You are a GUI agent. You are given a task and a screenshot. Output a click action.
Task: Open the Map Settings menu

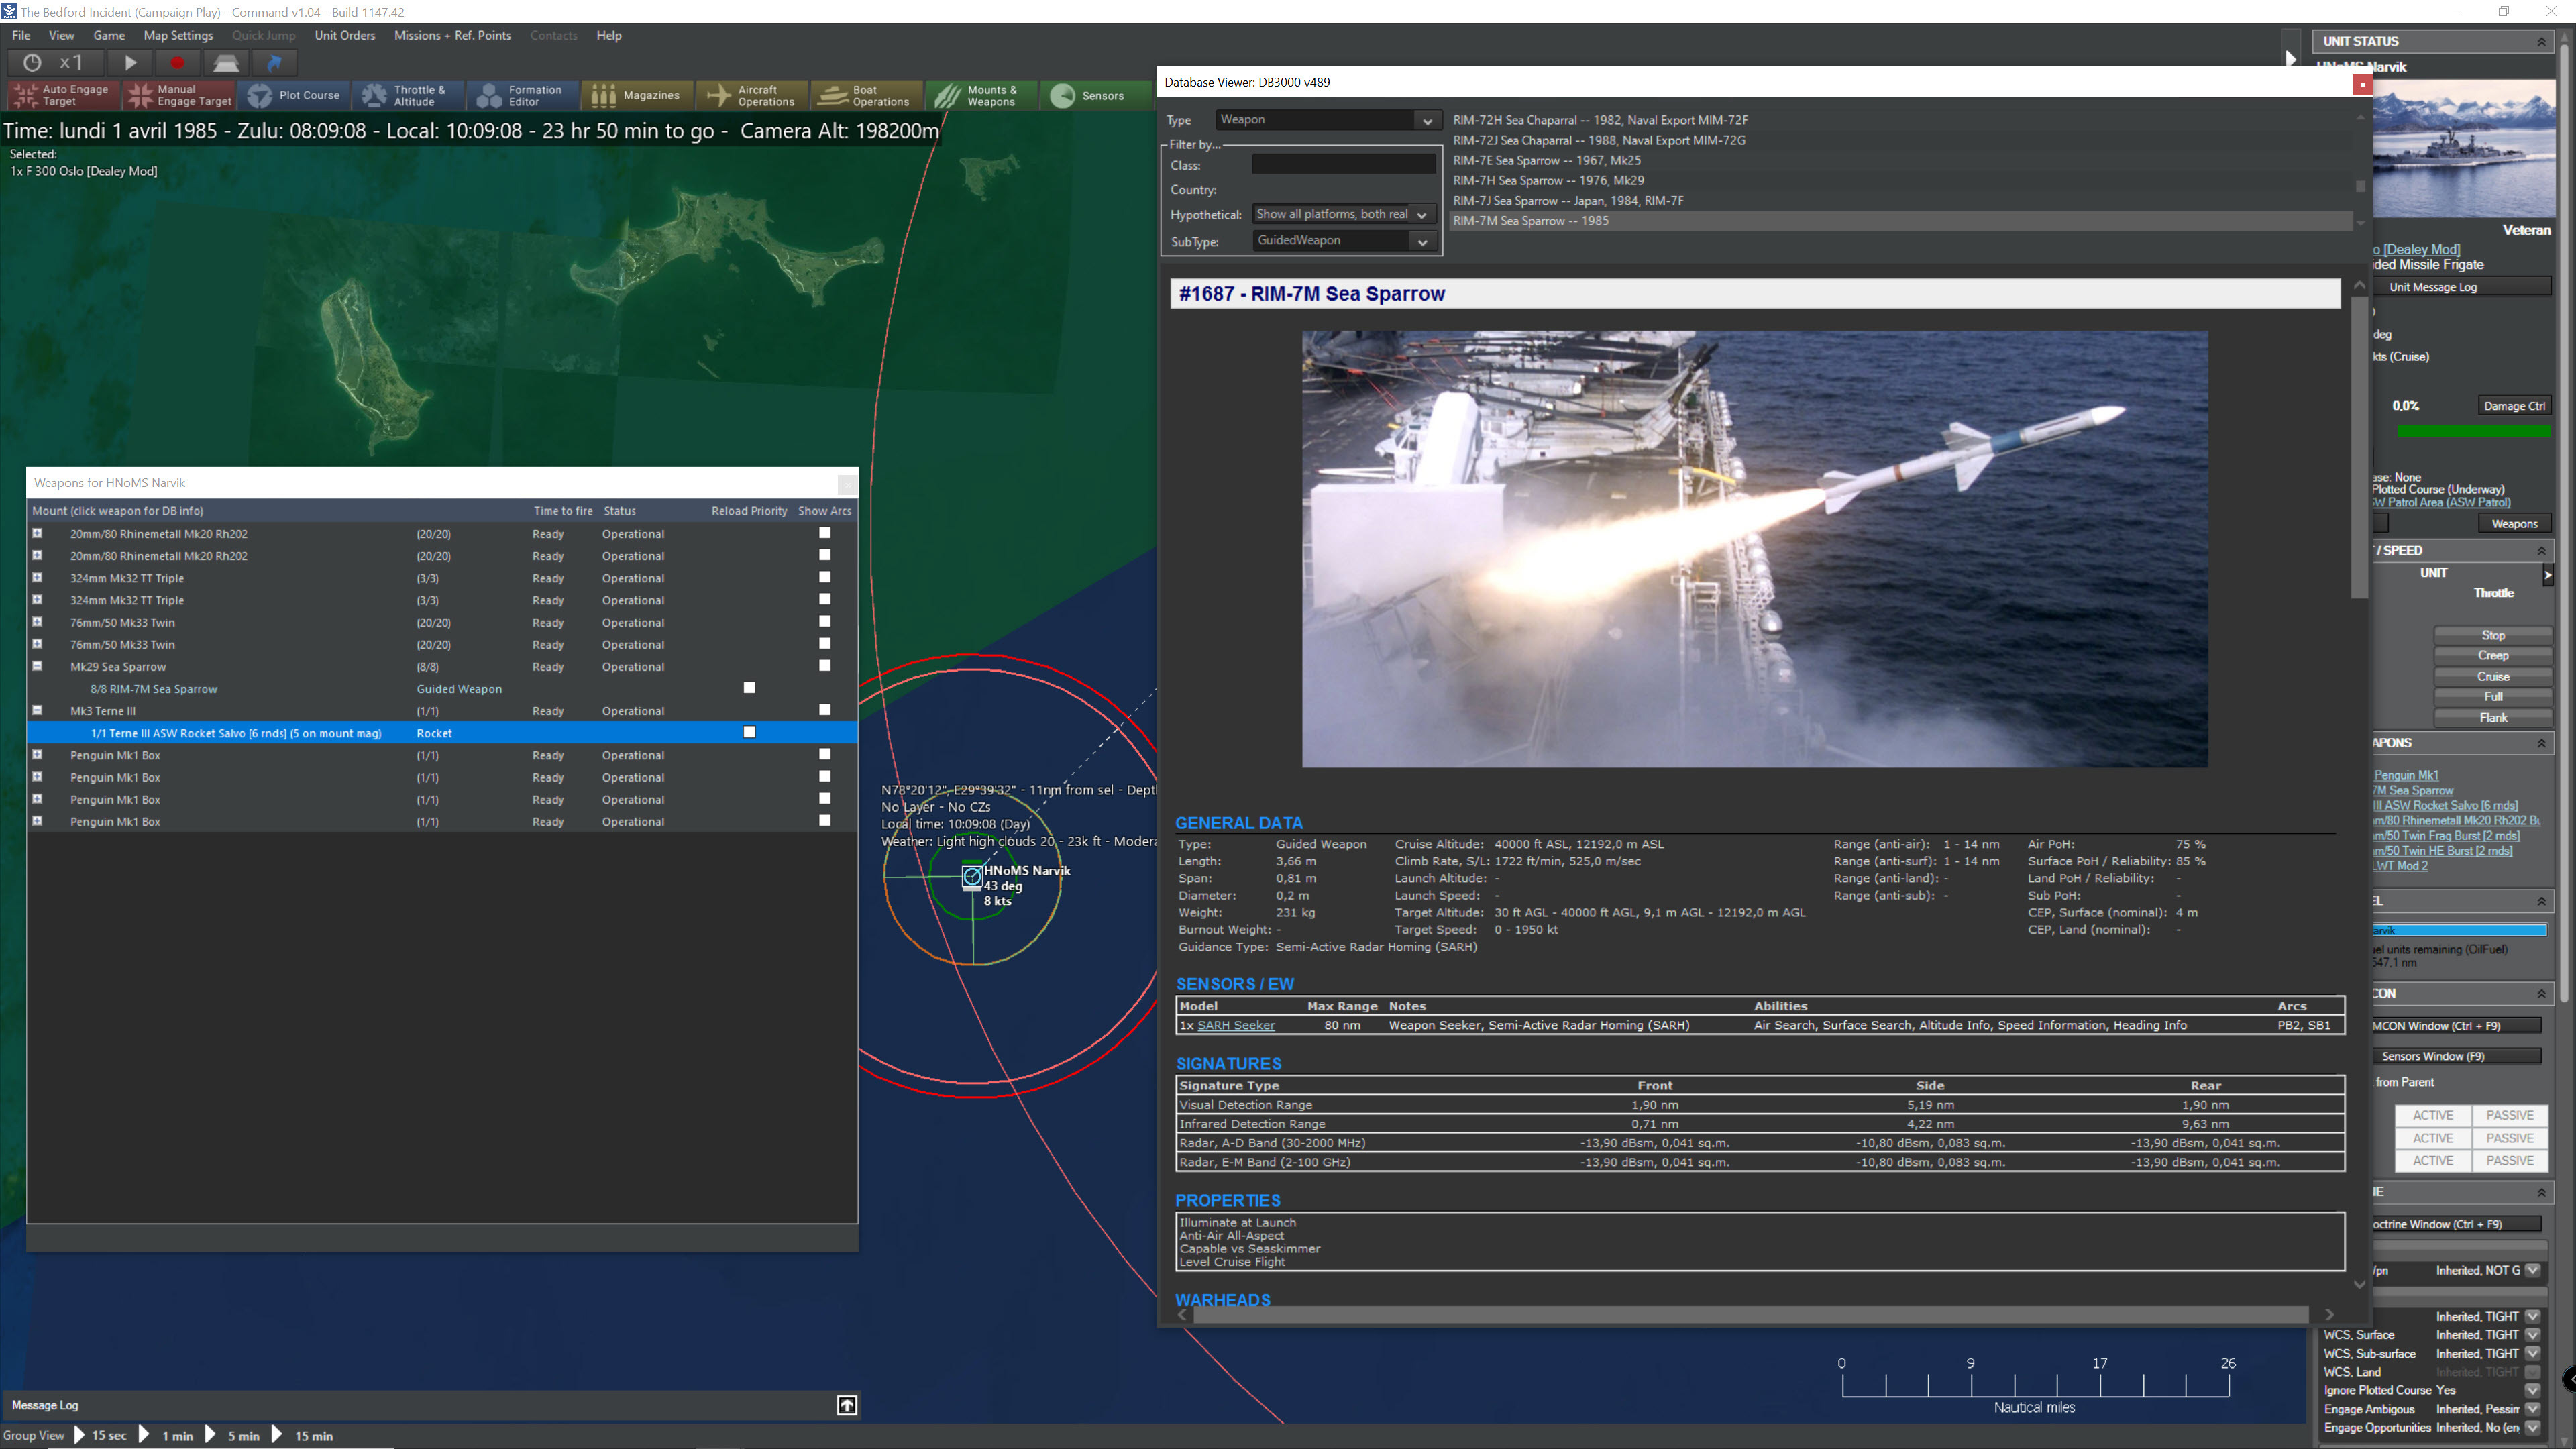pyautogui.click(x=178, y=35)
